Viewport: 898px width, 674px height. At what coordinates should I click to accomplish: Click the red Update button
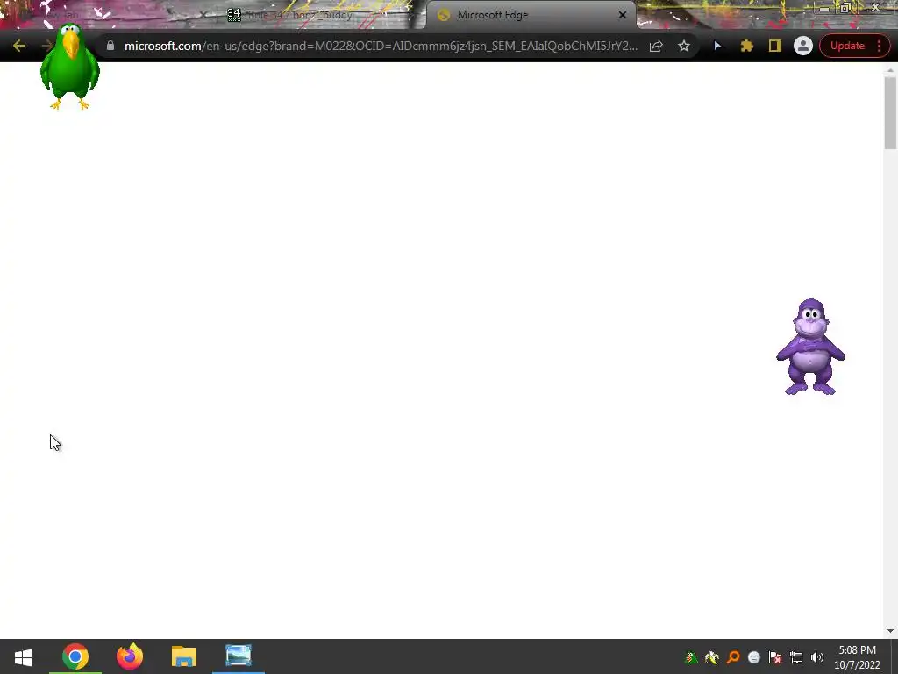847,46
